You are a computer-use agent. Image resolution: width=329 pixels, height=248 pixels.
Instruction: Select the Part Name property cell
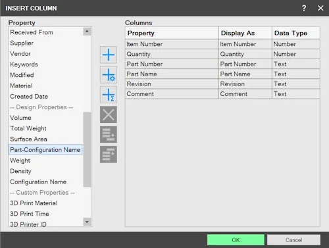pos(172,74)
